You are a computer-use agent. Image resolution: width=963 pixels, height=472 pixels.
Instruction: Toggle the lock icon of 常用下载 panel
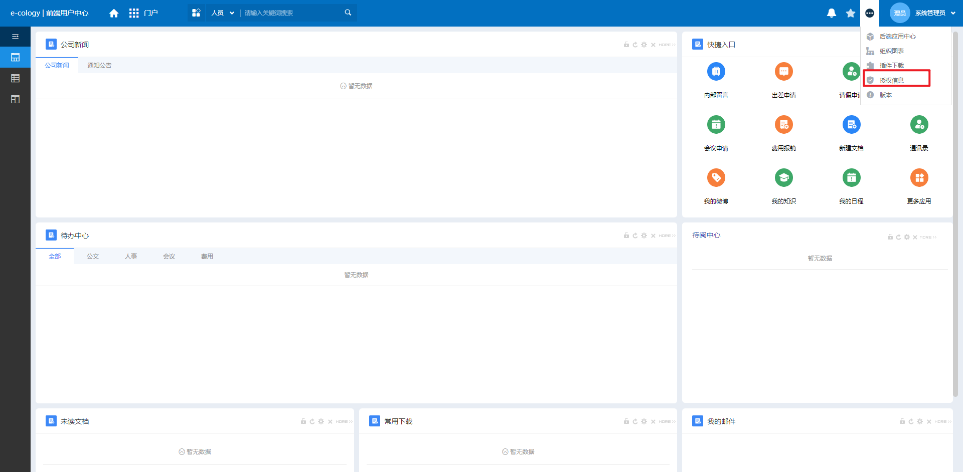(x=626, y=421)
